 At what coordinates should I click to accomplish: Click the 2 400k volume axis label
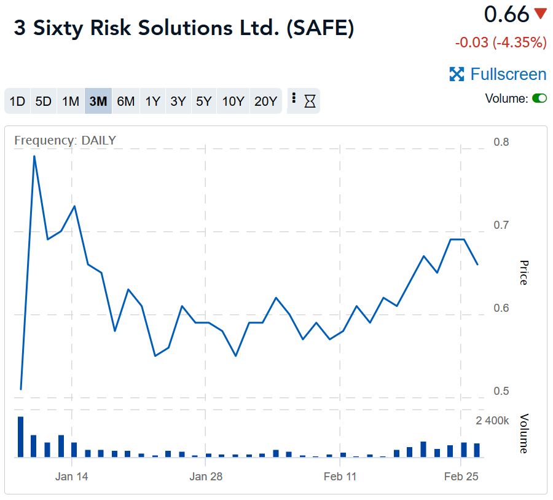pos(492,421)
